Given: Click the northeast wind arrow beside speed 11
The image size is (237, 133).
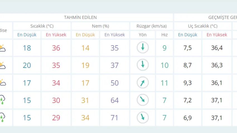Looking at the screenshot, I should point(142,83).
